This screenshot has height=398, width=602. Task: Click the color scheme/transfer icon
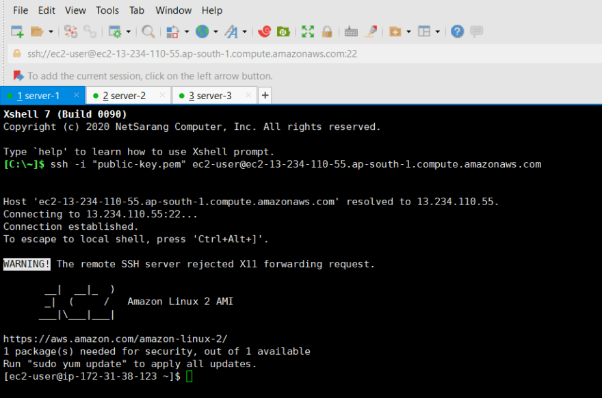click(173, 31)
